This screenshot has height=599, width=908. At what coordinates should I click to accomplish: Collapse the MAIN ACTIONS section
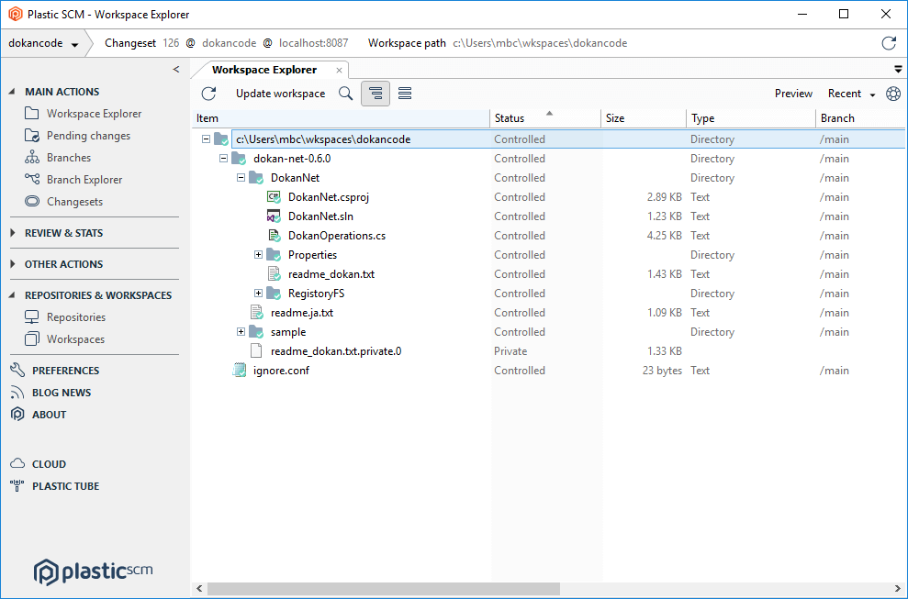[12, 92]
